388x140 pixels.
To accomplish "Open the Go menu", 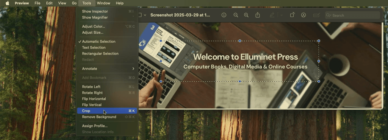I will [74, 3].
